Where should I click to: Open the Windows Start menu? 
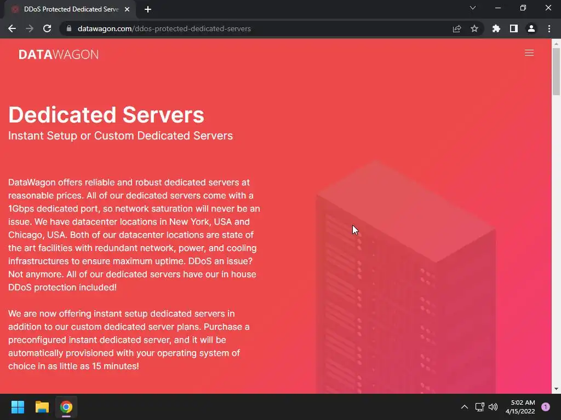click(x=18, y=407)
